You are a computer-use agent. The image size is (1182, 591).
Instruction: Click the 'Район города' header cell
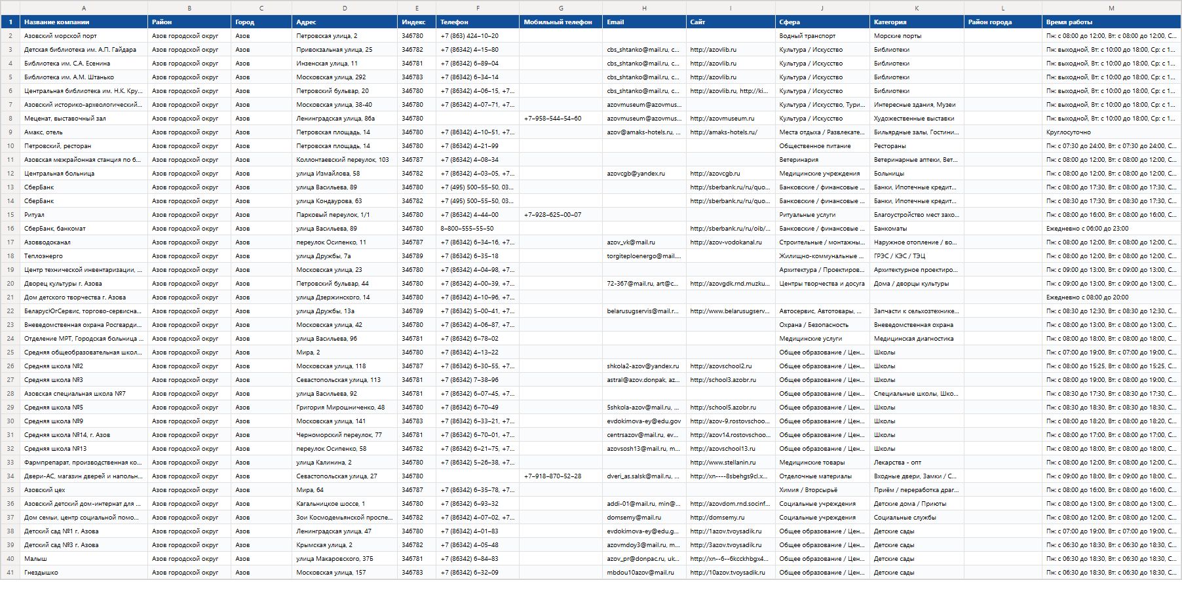point(1003,22)
